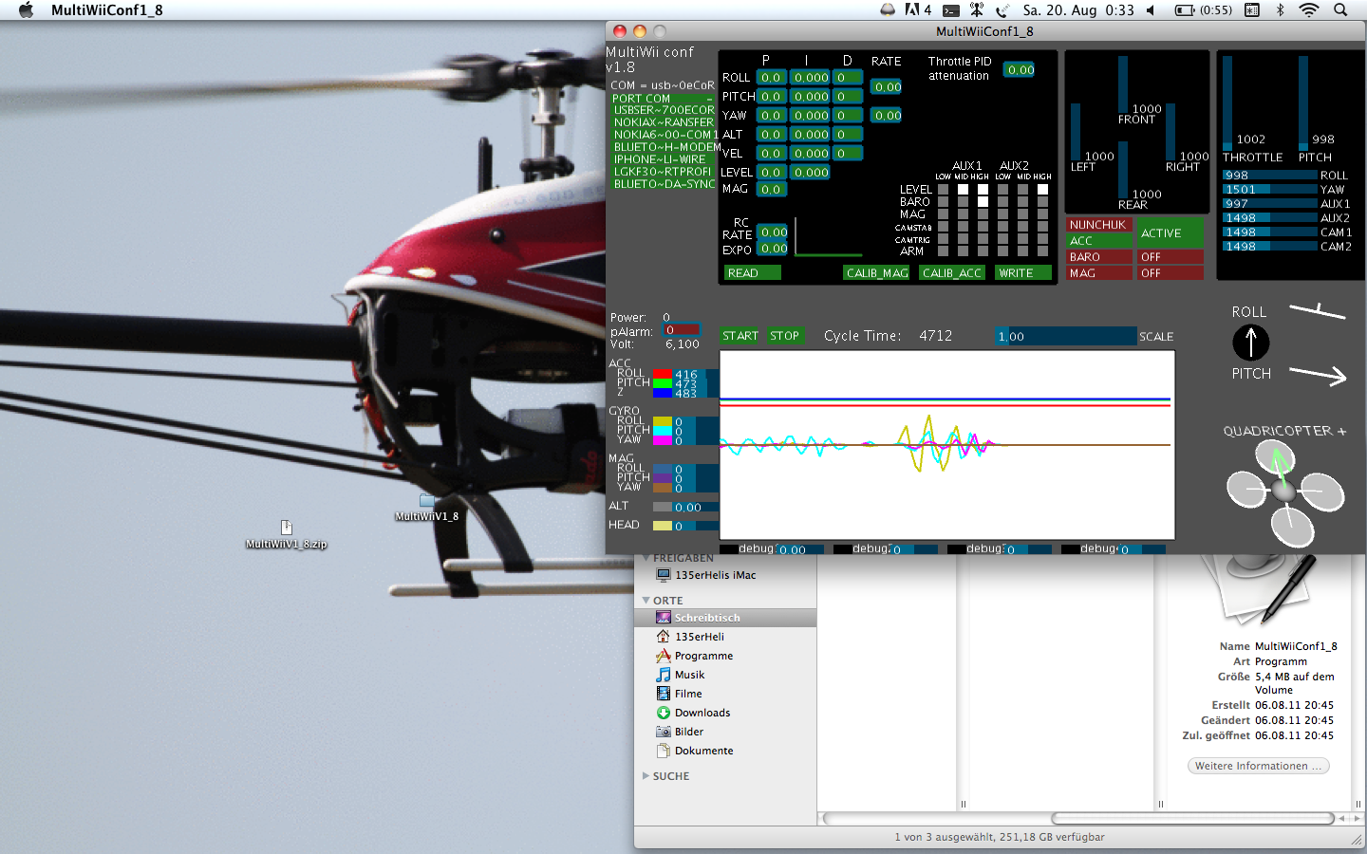Toggle ARM AUX2 LOW checkbox
Screen dimensions: 1367x854
tap(1002, 251)
